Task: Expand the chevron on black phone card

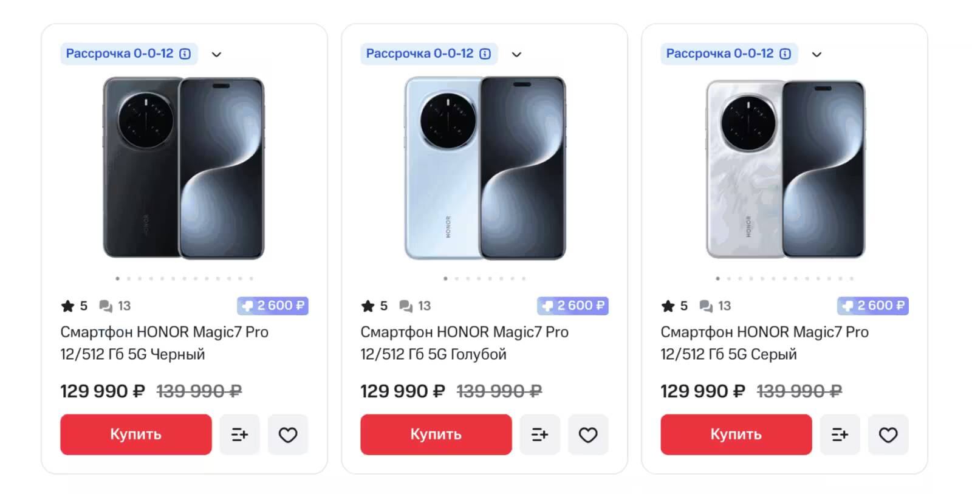Action: [x=216, y=54]
